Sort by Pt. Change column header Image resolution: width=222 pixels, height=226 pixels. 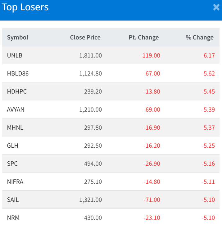coord(143,38)
